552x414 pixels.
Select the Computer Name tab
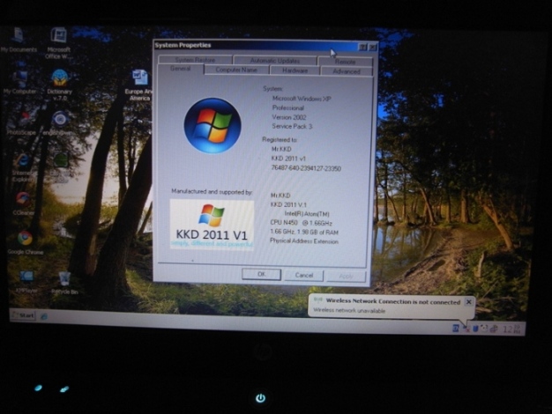click(236, 70)
